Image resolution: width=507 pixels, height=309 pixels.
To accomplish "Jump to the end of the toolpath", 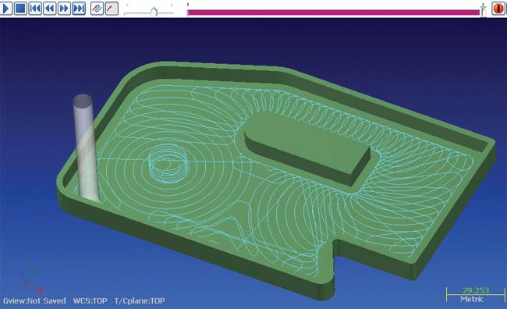I will point(79,8).
